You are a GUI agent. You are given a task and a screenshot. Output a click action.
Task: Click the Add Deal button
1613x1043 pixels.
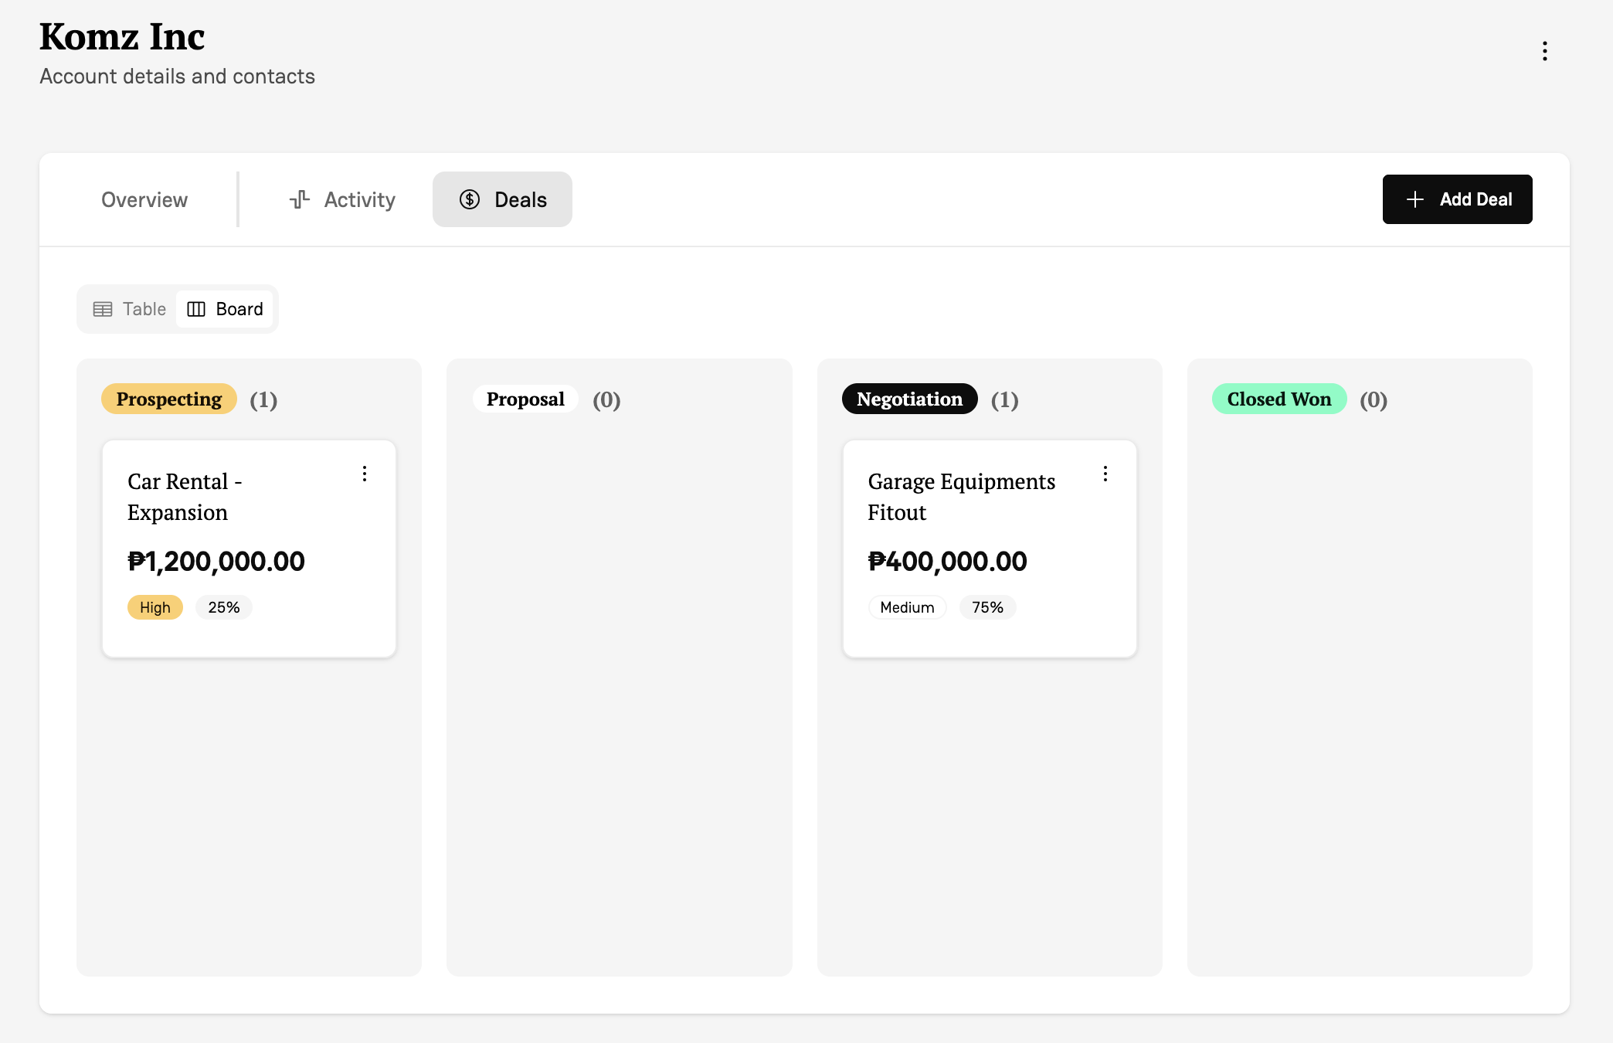click(x=1457, y=199)
